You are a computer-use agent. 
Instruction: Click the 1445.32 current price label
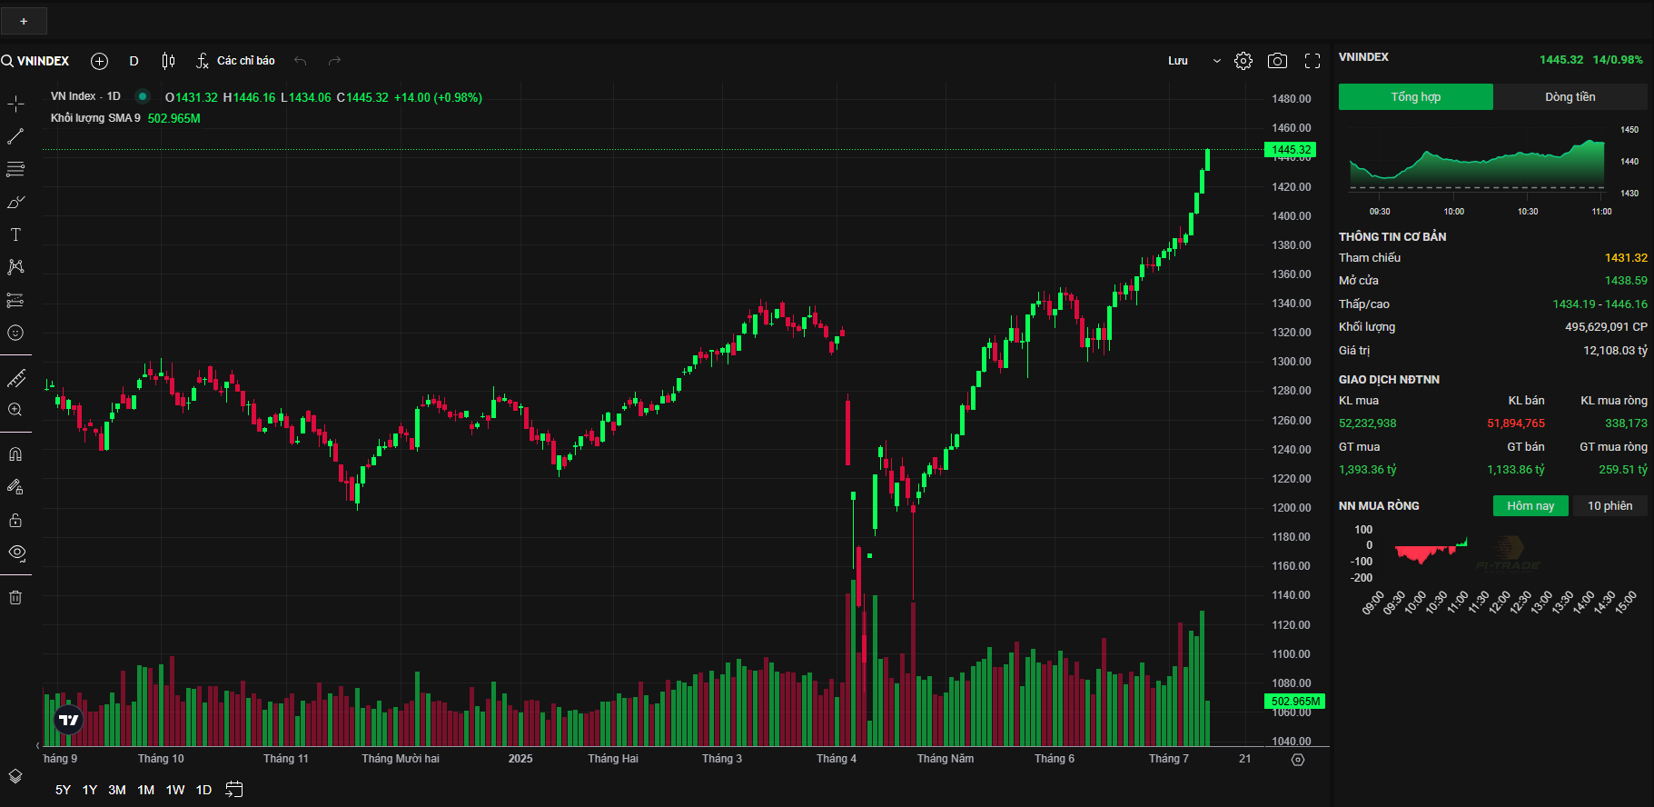coord(1291,150)
